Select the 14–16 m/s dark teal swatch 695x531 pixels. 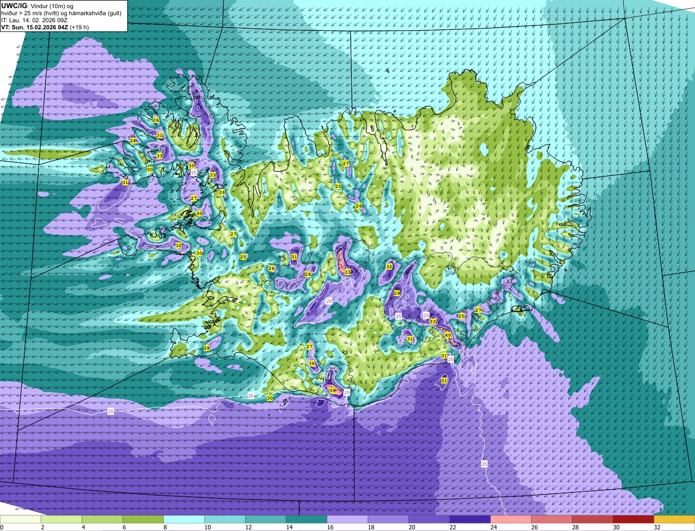307,520
